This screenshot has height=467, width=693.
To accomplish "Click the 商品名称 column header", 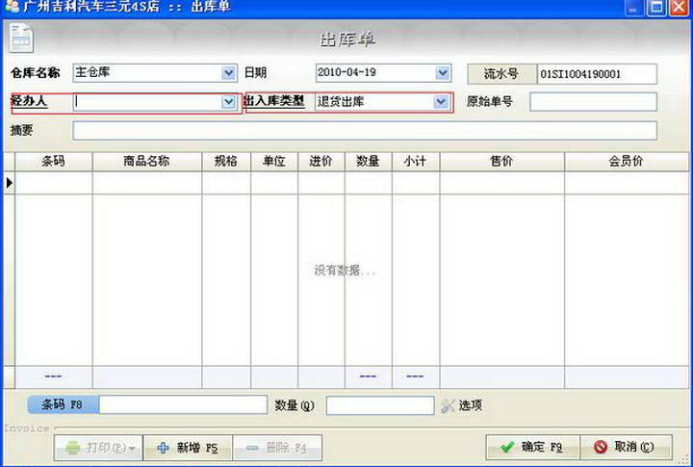I will [x=146, y=162].
